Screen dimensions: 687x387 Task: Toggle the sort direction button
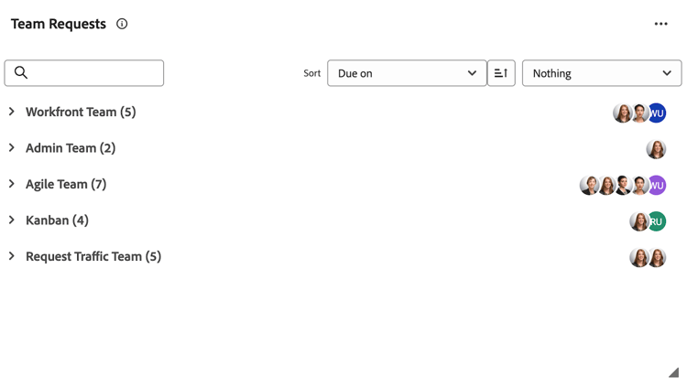501,73
